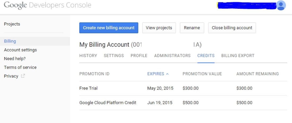Click the Rename button

coord(192,28)
